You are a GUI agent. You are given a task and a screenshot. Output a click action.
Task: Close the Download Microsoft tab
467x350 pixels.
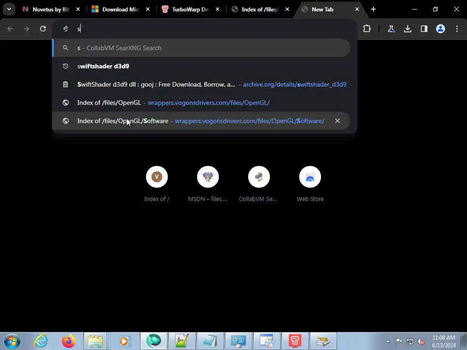(148, 10)
